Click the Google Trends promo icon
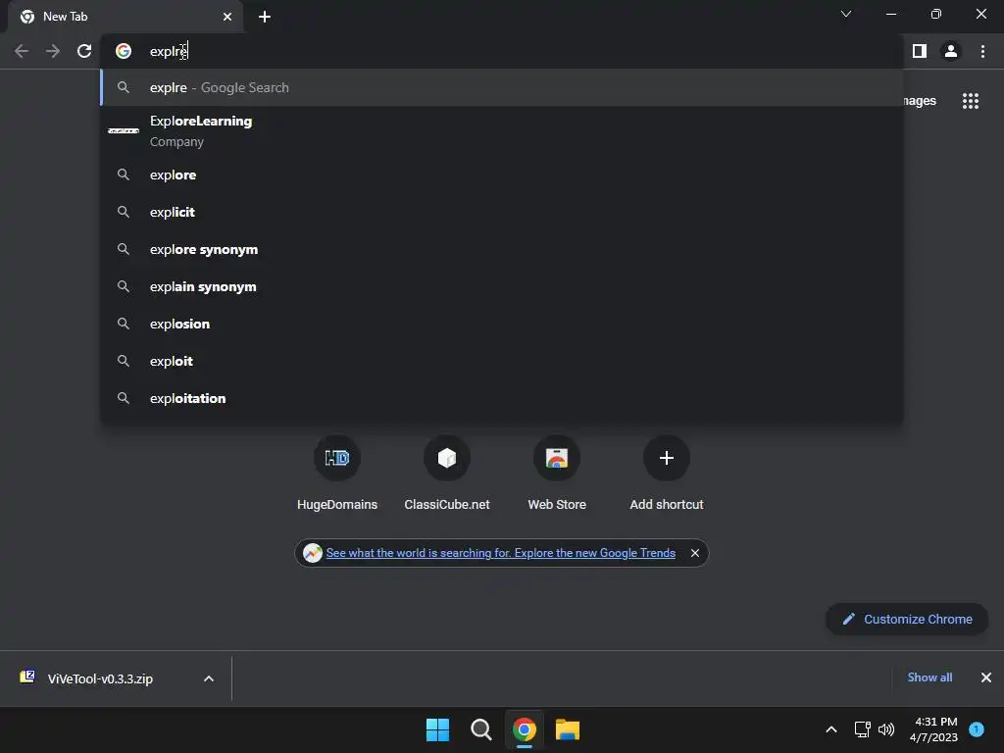The image size is (1004, 753). (x=313, y=553)
